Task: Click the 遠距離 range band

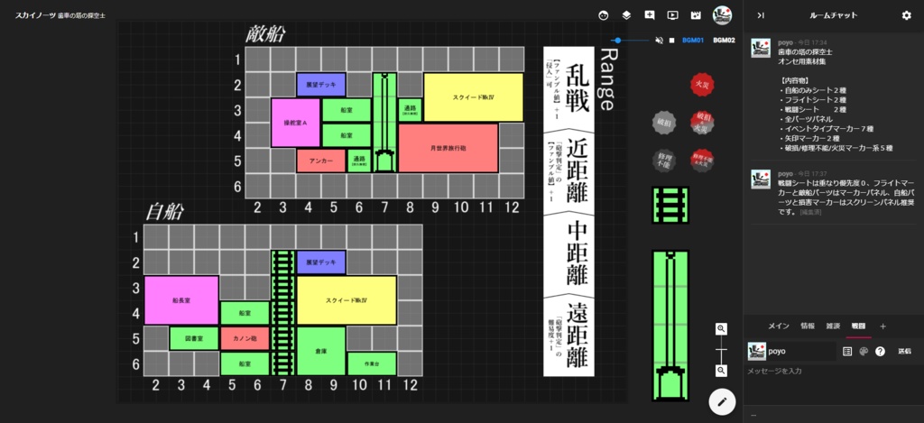Action: pos(568,336)
